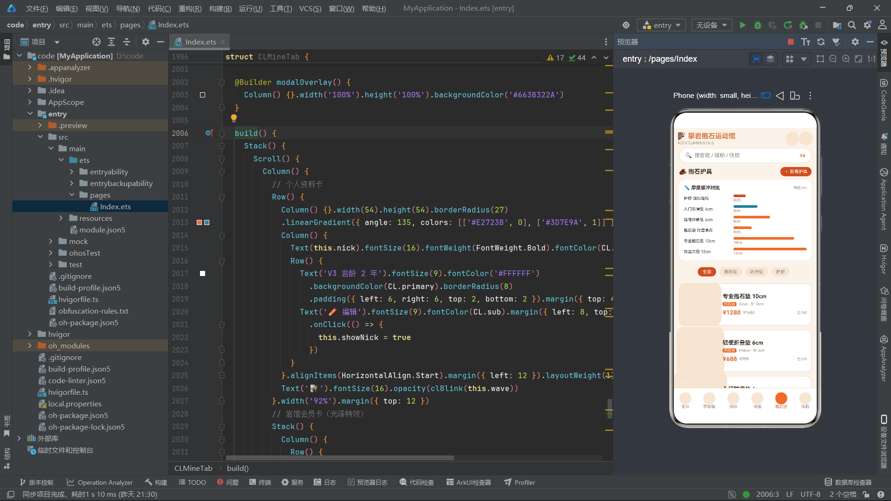891x501 pixels.
Task: Click the back triangle in previewer device bar
Action: click(x=780, y=96)
